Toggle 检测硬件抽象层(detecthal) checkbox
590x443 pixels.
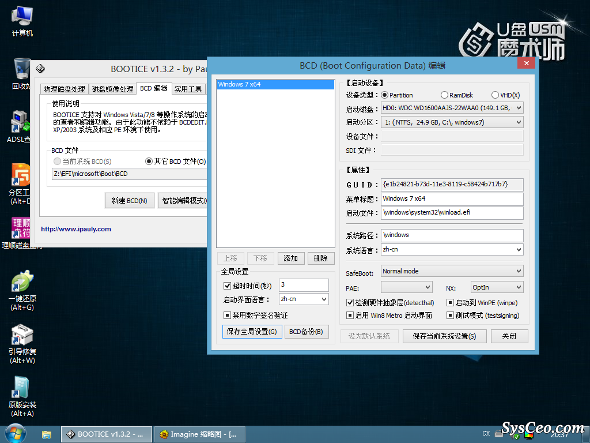click(350, 302)
